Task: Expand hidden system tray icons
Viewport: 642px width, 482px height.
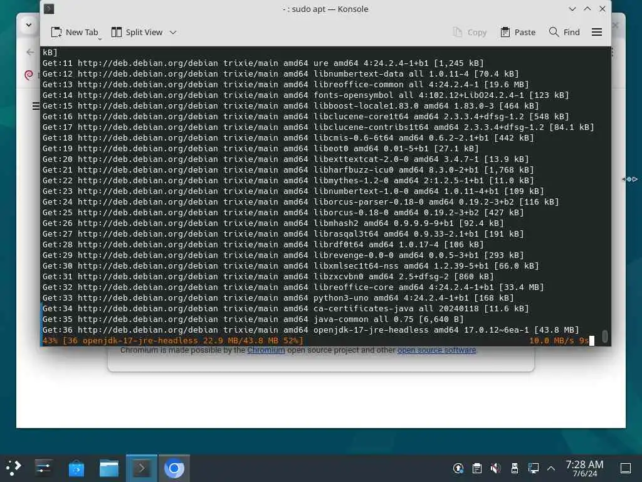Action: coord(551,468)
